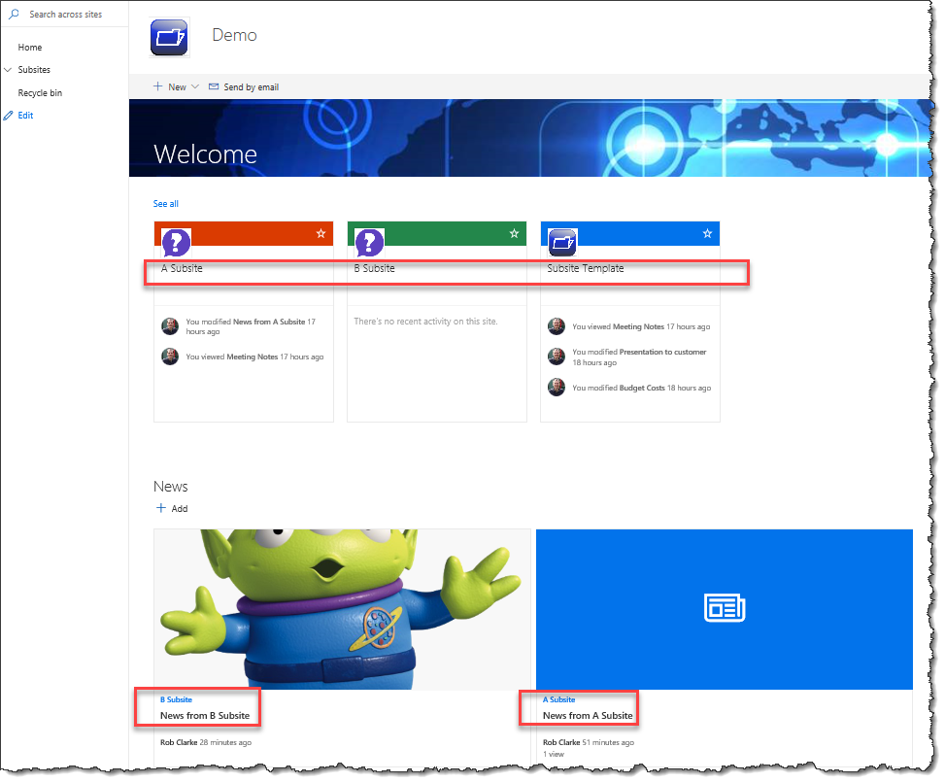Toggle the follow star on Subsite Template card
945x782 pixels.
pyautogui.click(x=708, y=233)
